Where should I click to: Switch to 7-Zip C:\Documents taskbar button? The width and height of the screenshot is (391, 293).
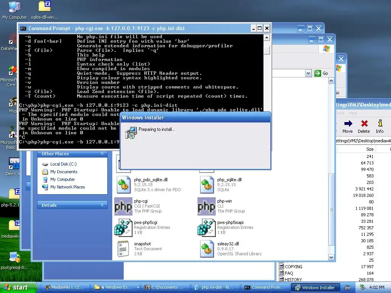pos(165,288)
